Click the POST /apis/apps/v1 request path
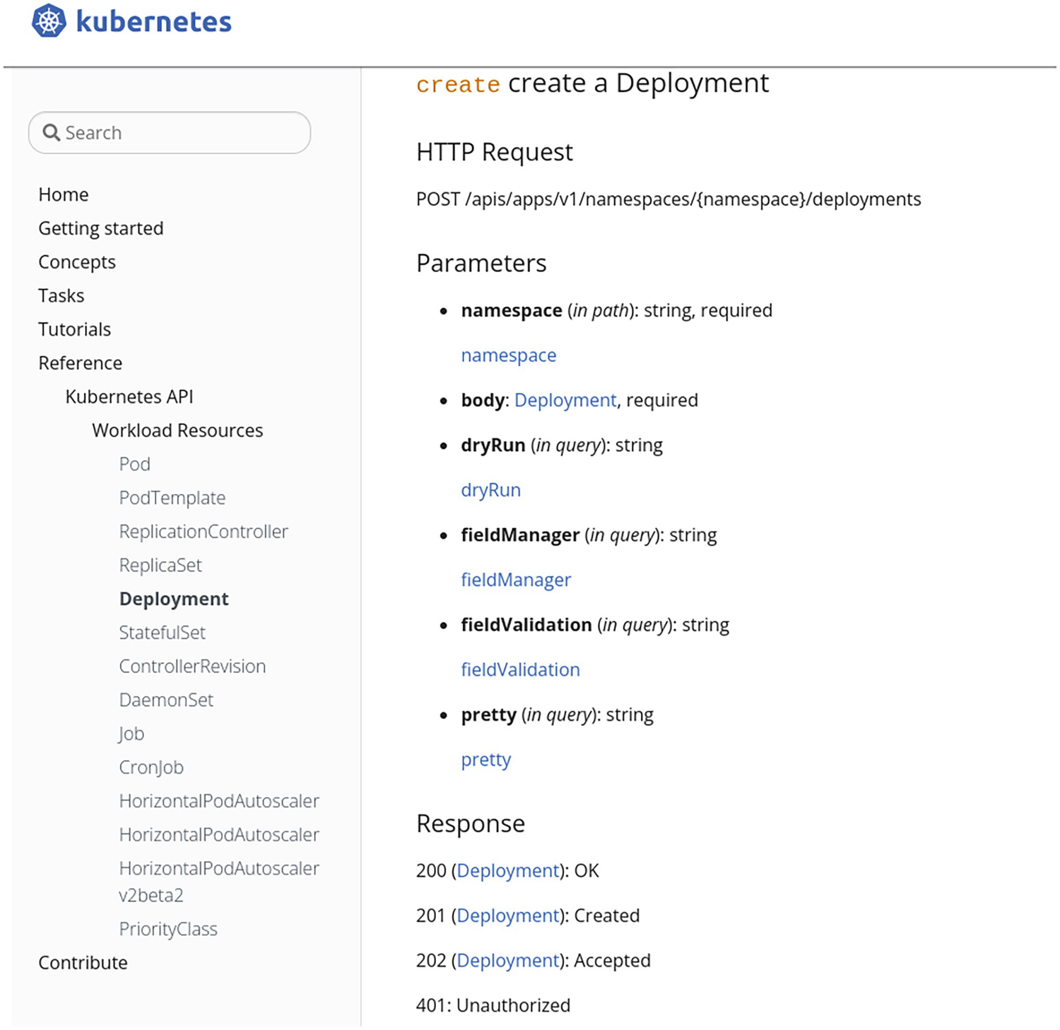 point(669,199)
